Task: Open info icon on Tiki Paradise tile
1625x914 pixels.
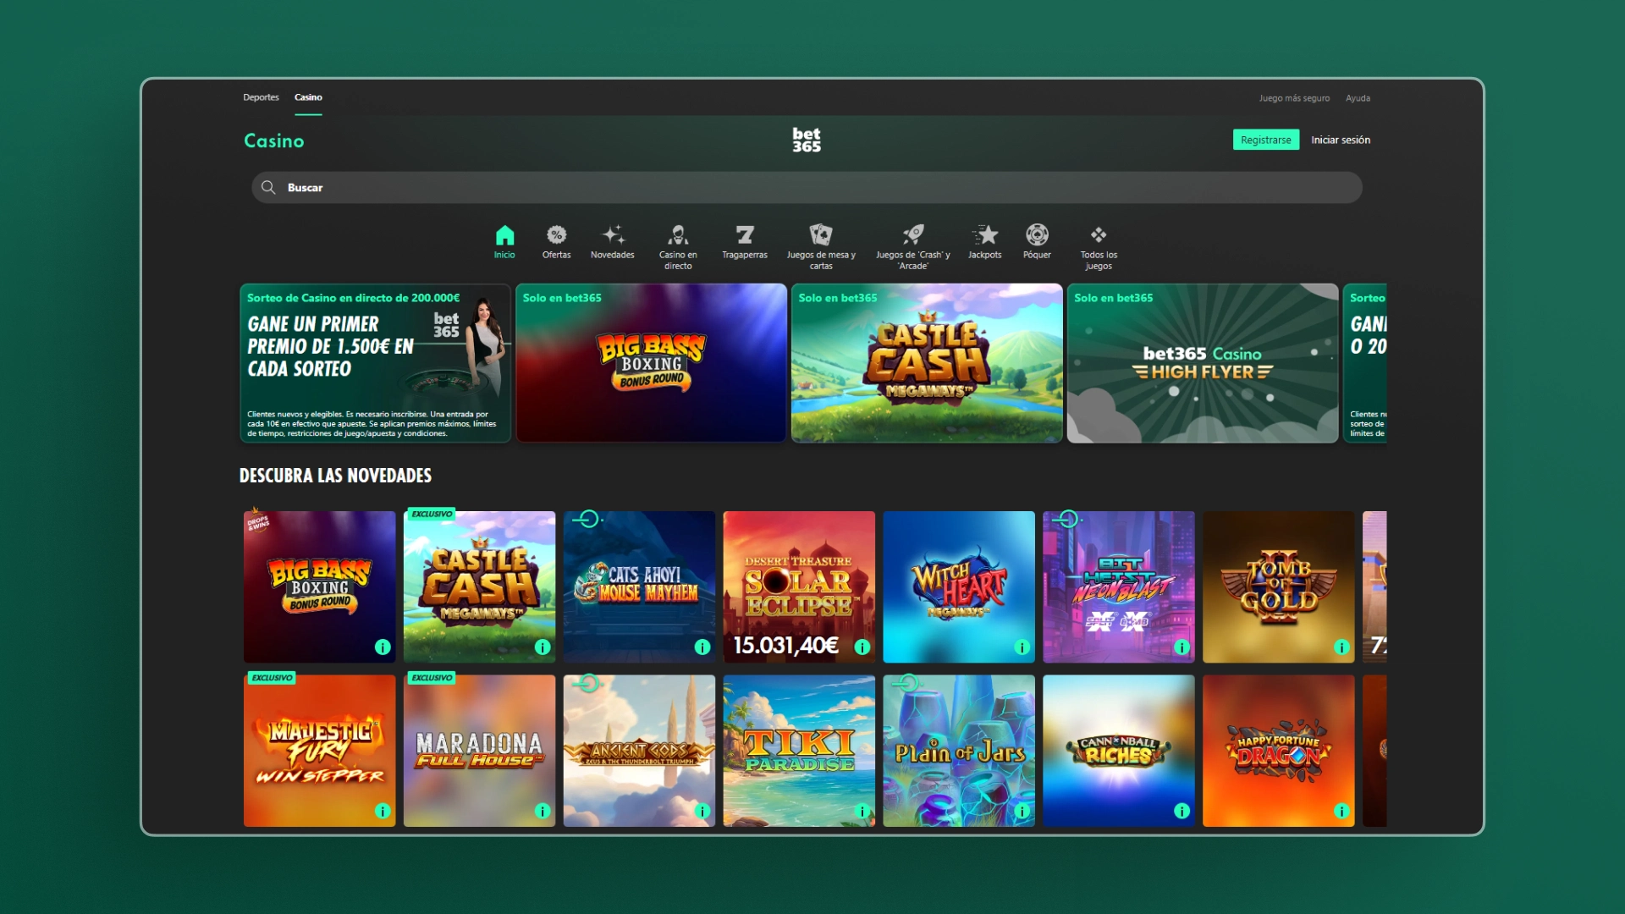Action: tap(862, 811)
